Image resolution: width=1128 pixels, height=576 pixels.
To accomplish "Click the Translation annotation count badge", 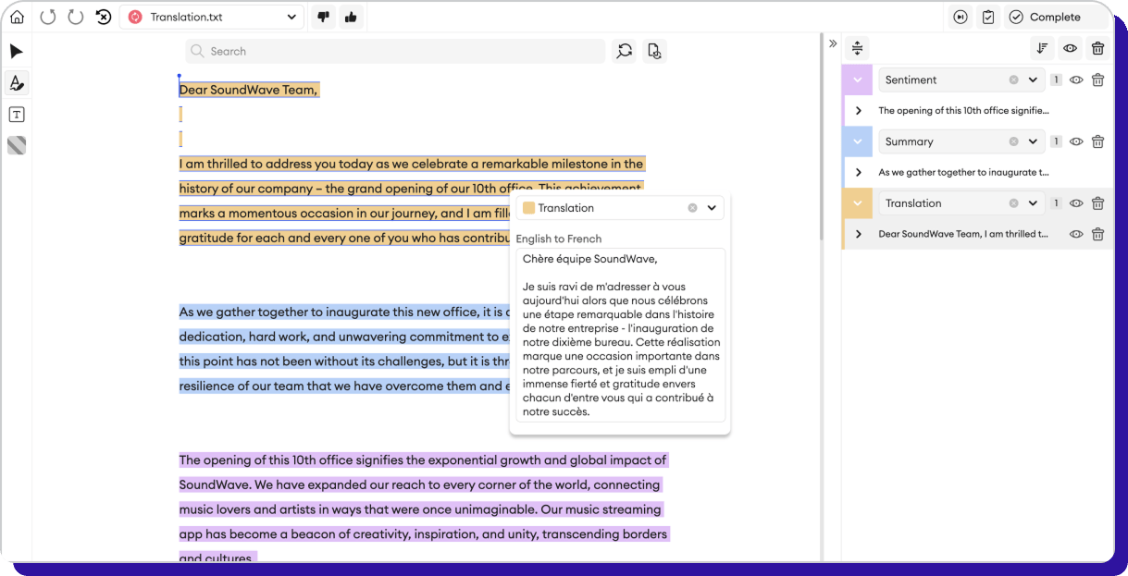I will pyautogui.click(x=1056, y=203).
